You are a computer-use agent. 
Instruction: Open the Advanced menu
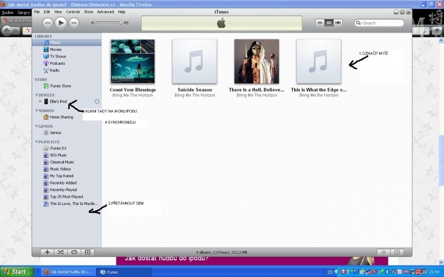[x=105, y=12]
